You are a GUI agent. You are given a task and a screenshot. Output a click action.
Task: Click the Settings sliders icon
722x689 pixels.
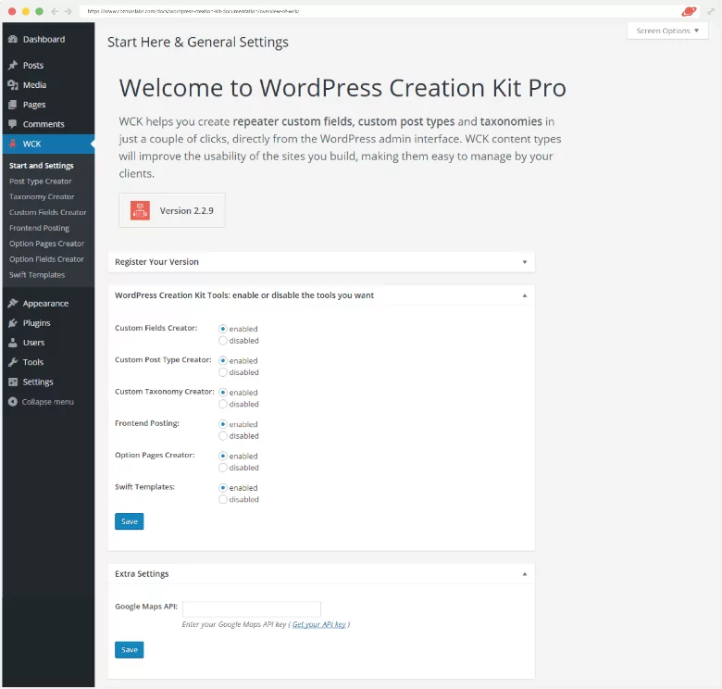coord(13,382)
